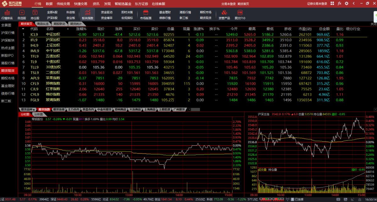The image size is (377, 202).
Task: Open 期权市场 in the left sidebar
Action: 8,78
